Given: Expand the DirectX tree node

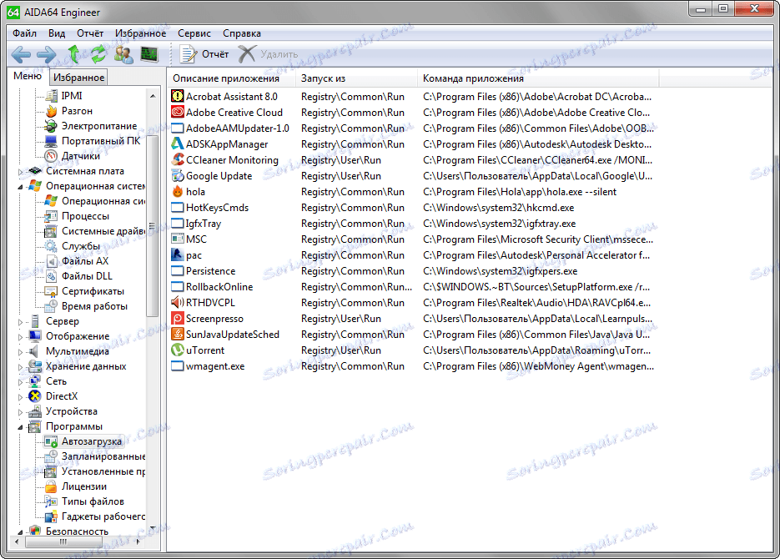Looking at the screenshot, I should (x=21, y=397).
